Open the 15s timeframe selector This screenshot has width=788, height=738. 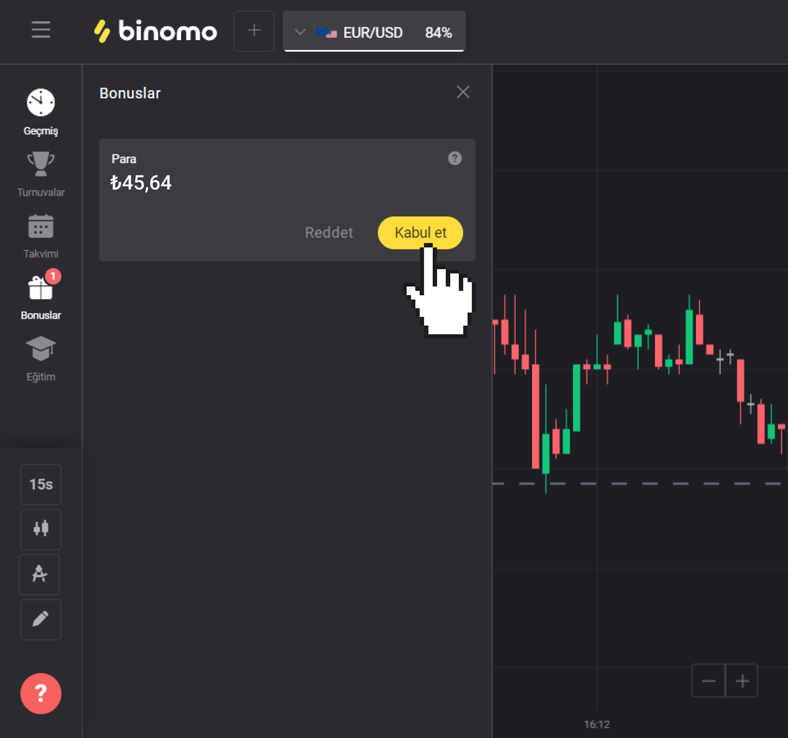pos(41,484)
